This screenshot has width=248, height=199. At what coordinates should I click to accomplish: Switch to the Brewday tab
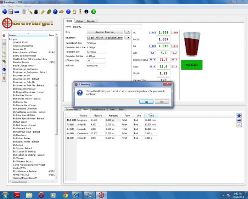click(91, 21)
